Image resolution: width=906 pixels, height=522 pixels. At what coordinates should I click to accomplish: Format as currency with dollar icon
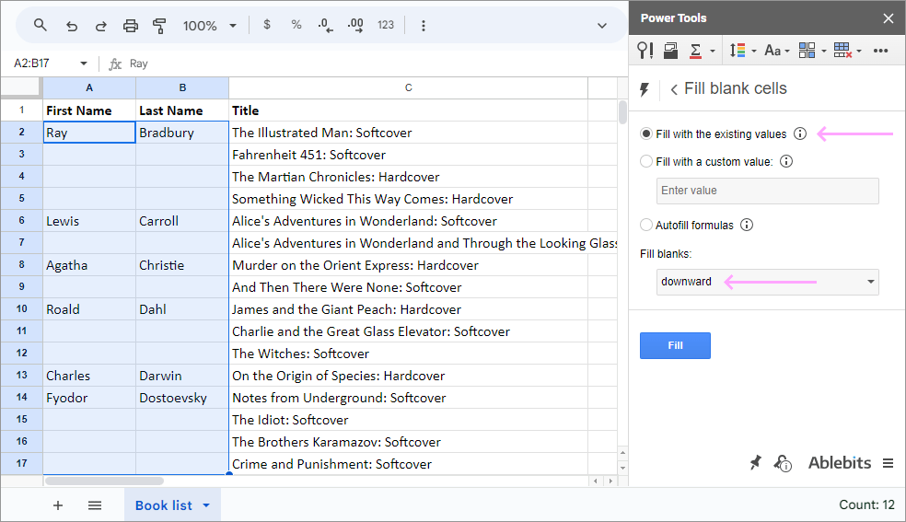266,25
